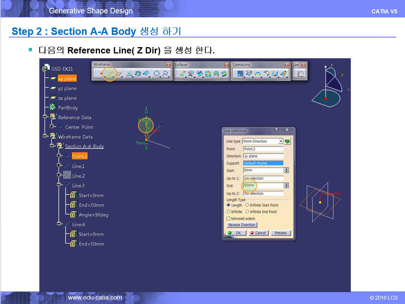Click the PartBody gear icon in tree
Viewport: 405px width, 304px height.
(53, 108)
